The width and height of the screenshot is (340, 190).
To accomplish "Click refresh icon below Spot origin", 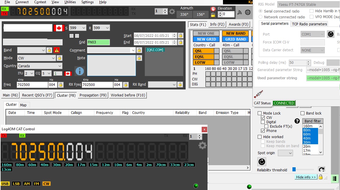I will pyautogui.click(x=262, y=162).
